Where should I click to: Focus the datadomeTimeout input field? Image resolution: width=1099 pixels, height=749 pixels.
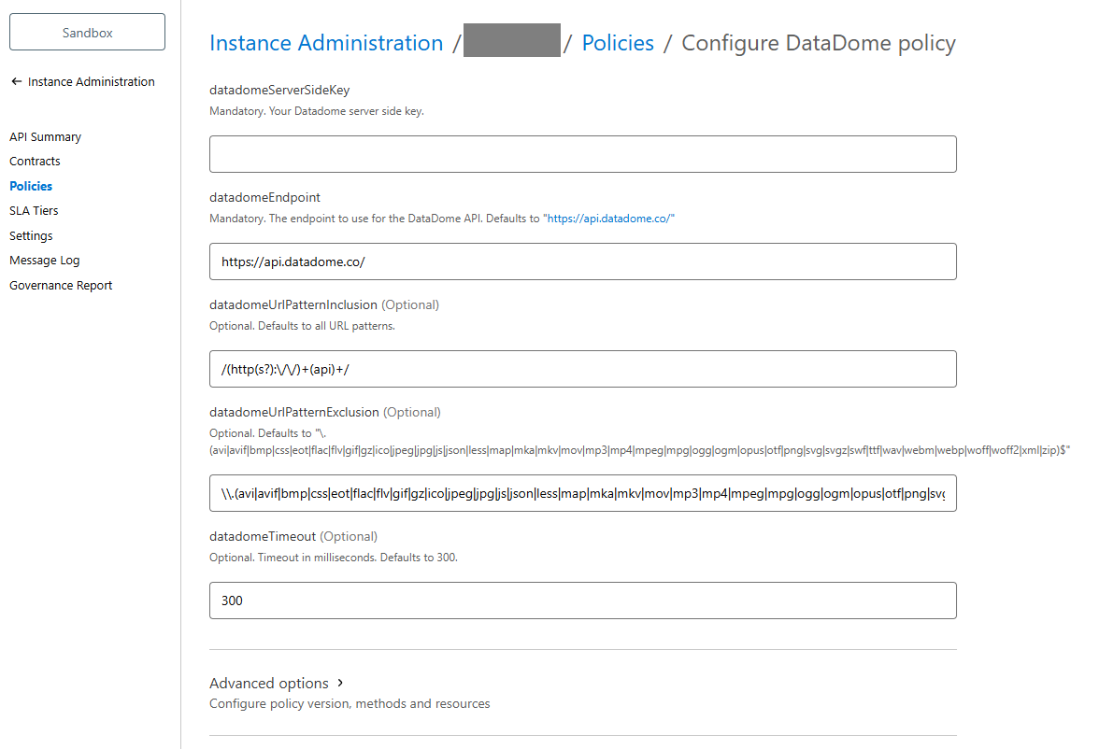583,601
